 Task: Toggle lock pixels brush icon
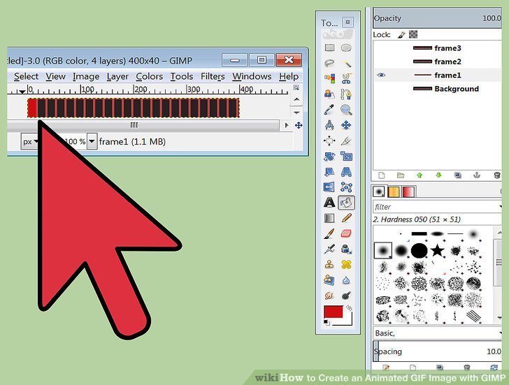tap(401, 35)
